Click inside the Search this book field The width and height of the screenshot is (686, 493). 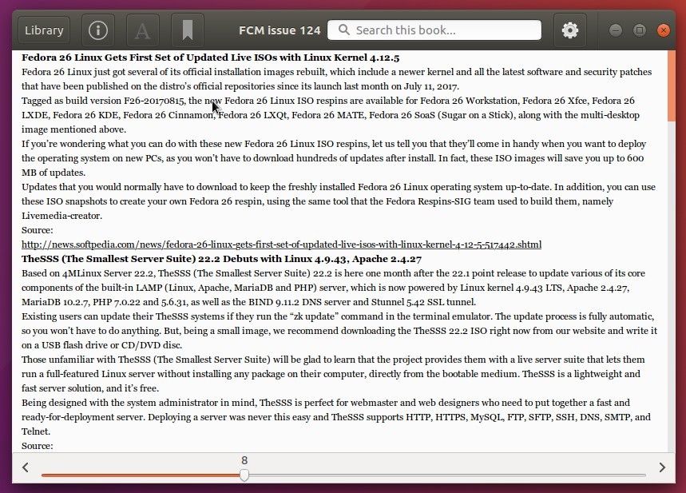tap(434, 30)
